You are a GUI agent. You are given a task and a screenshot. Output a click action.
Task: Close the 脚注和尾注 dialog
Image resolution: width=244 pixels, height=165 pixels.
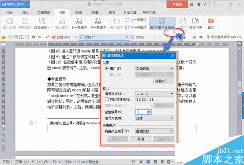click(x=172, y=56)
